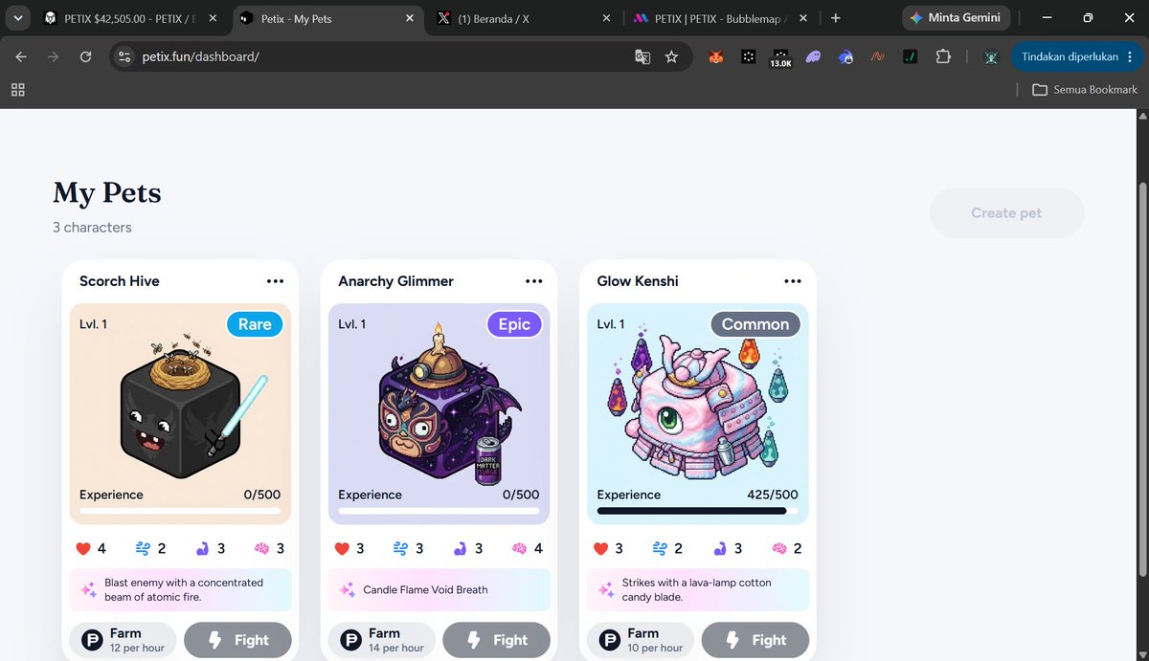Open the Phantom ghost wallet extension
Screen dimensions: 1149x661
[x=813, y=57]
